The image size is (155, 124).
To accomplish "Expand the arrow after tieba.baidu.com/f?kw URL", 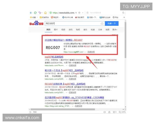I will tap(67, 66).
